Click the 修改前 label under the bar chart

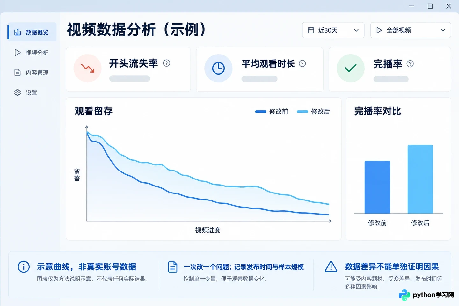coord(377,223)
